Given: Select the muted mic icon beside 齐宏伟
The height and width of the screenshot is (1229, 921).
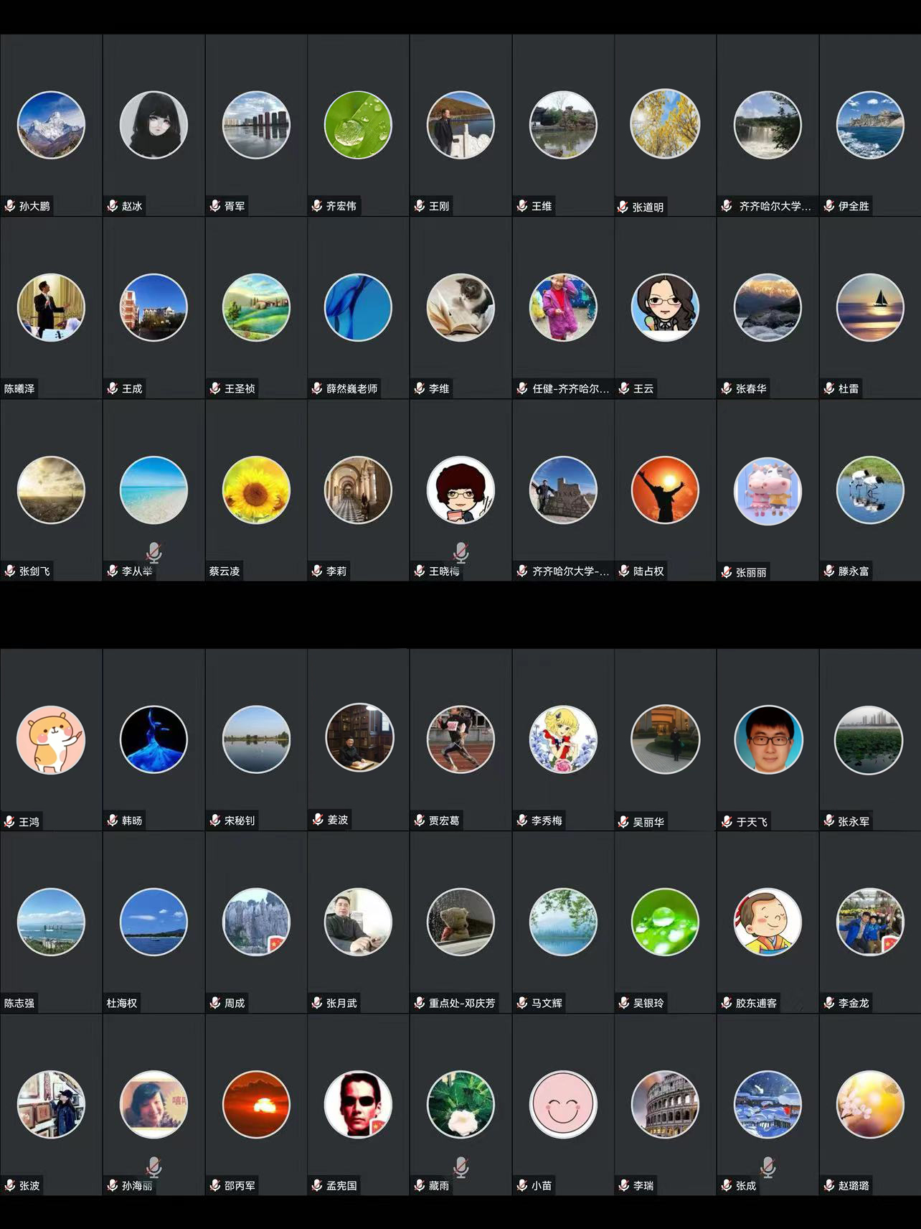Looking at the screenshot, I should coord(317,206).
